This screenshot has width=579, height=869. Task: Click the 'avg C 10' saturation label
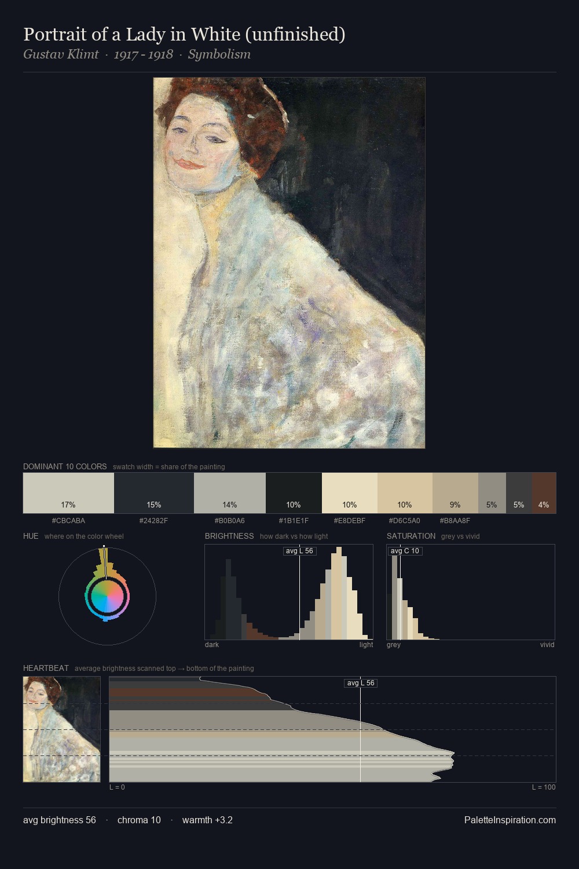click(x=405, y=551)
